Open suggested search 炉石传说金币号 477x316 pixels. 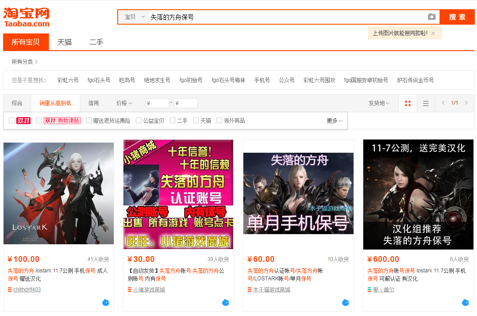[415, 80]
